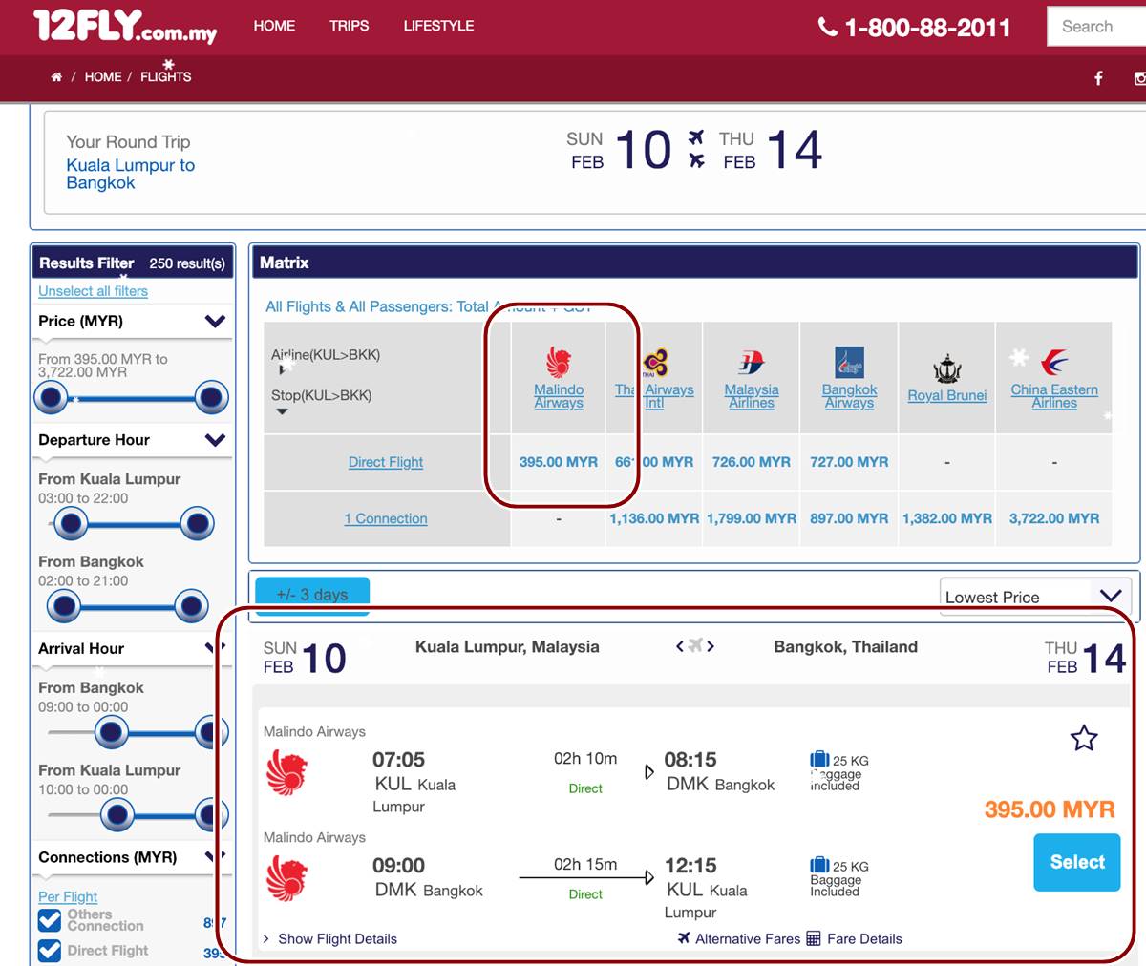This screenshot has height=966, width=1146.
Task: Collapse the Arrival Hour filter section
Action: pyautogui.click(x=215, y=648)
